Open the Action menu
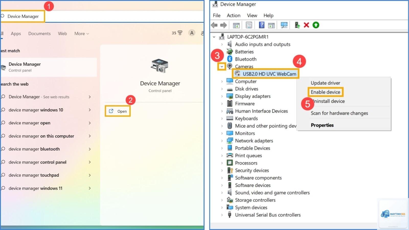Viewport: 409px width, 230px height. coord(234,15)
